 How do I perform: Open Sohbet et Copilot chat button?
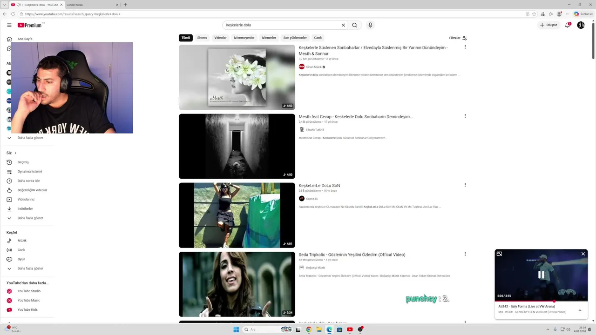pyautogui.click(x=583, y=14)
